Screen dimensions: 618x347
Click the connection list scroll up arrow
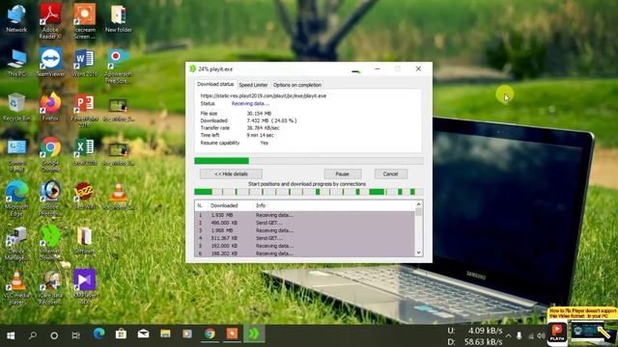tap(418, 204)
